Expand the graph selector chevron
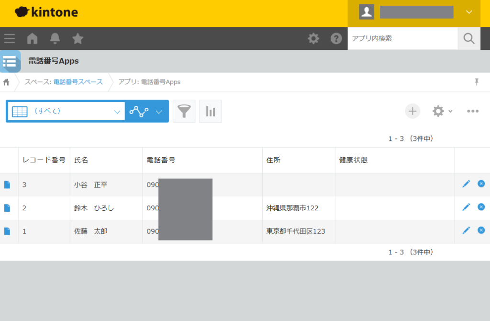Viewport: 490px width, 321px height. (x=158, y=111)
